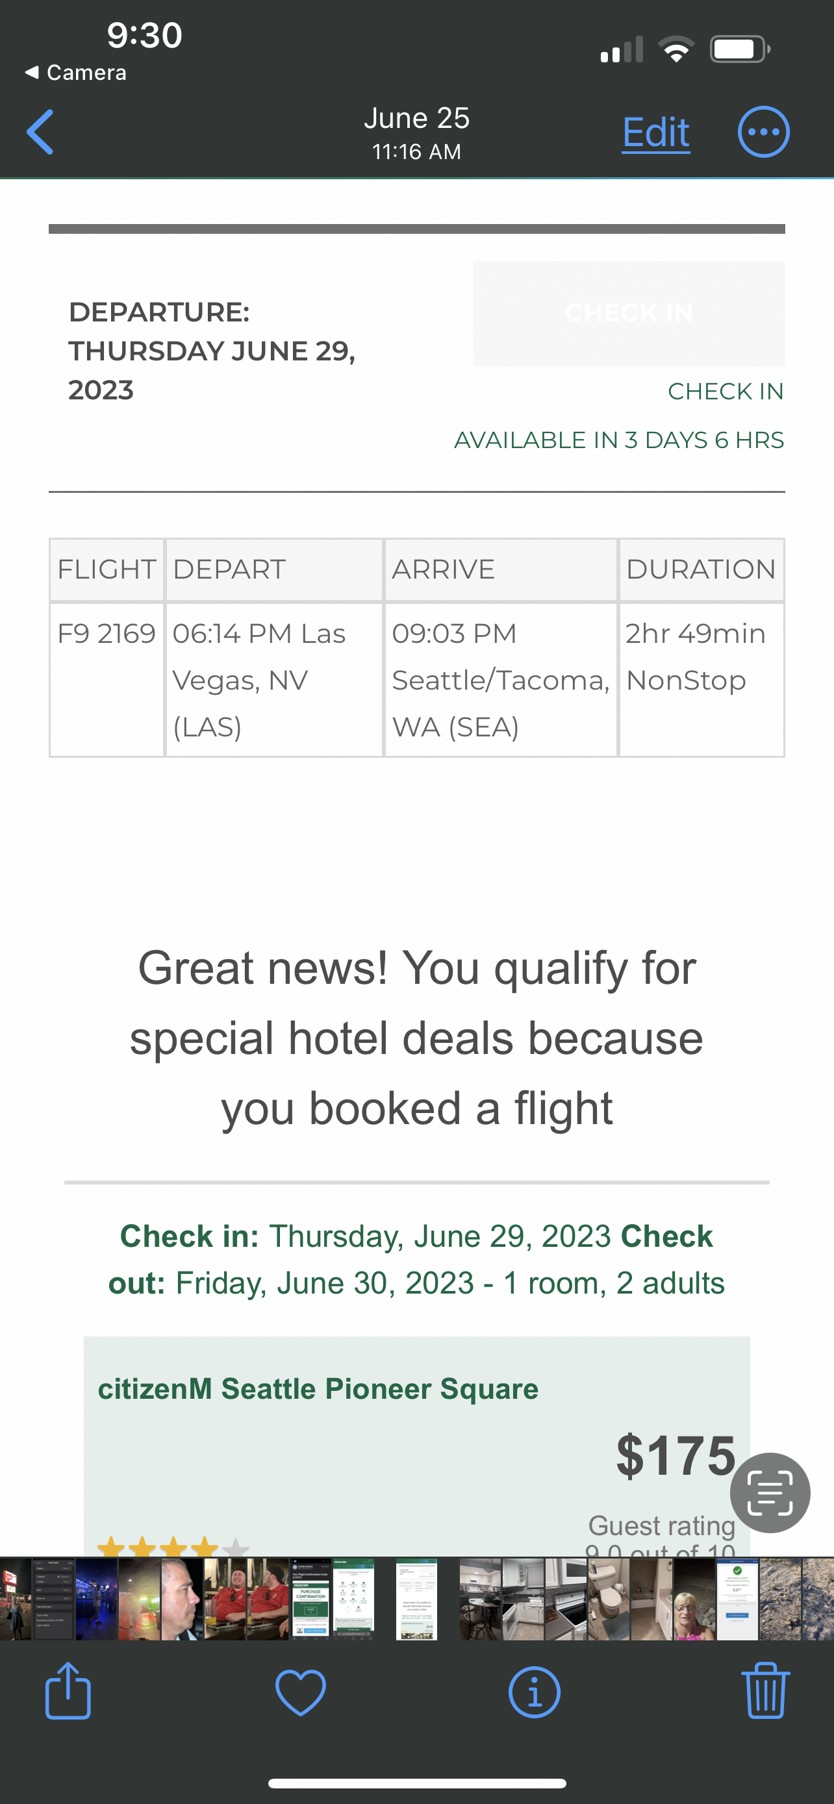Tap the Wi-Fi status icon
Screen dimensions: 834x1804
tap(676, 50)
